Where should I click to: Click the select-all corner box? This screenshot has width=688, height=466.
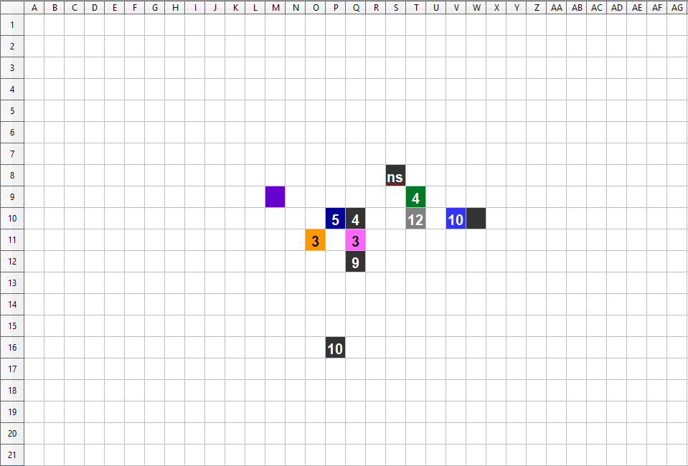pos(11,7)
